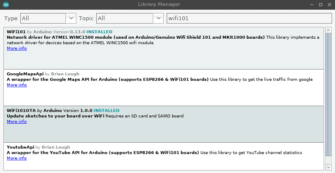Select the WiFi101 library title
335x173 pixels.
pos(16,32)
